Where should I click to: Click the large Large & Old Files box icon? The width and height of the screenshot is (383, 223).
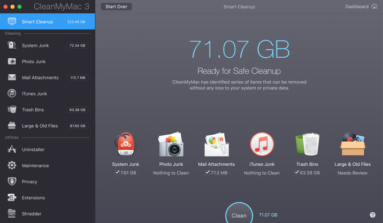(353, 144)
